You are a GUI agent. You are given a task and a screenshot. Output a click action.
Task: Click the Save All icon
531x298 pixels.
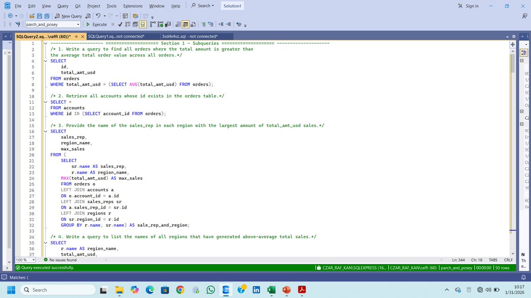coord(47,16)
